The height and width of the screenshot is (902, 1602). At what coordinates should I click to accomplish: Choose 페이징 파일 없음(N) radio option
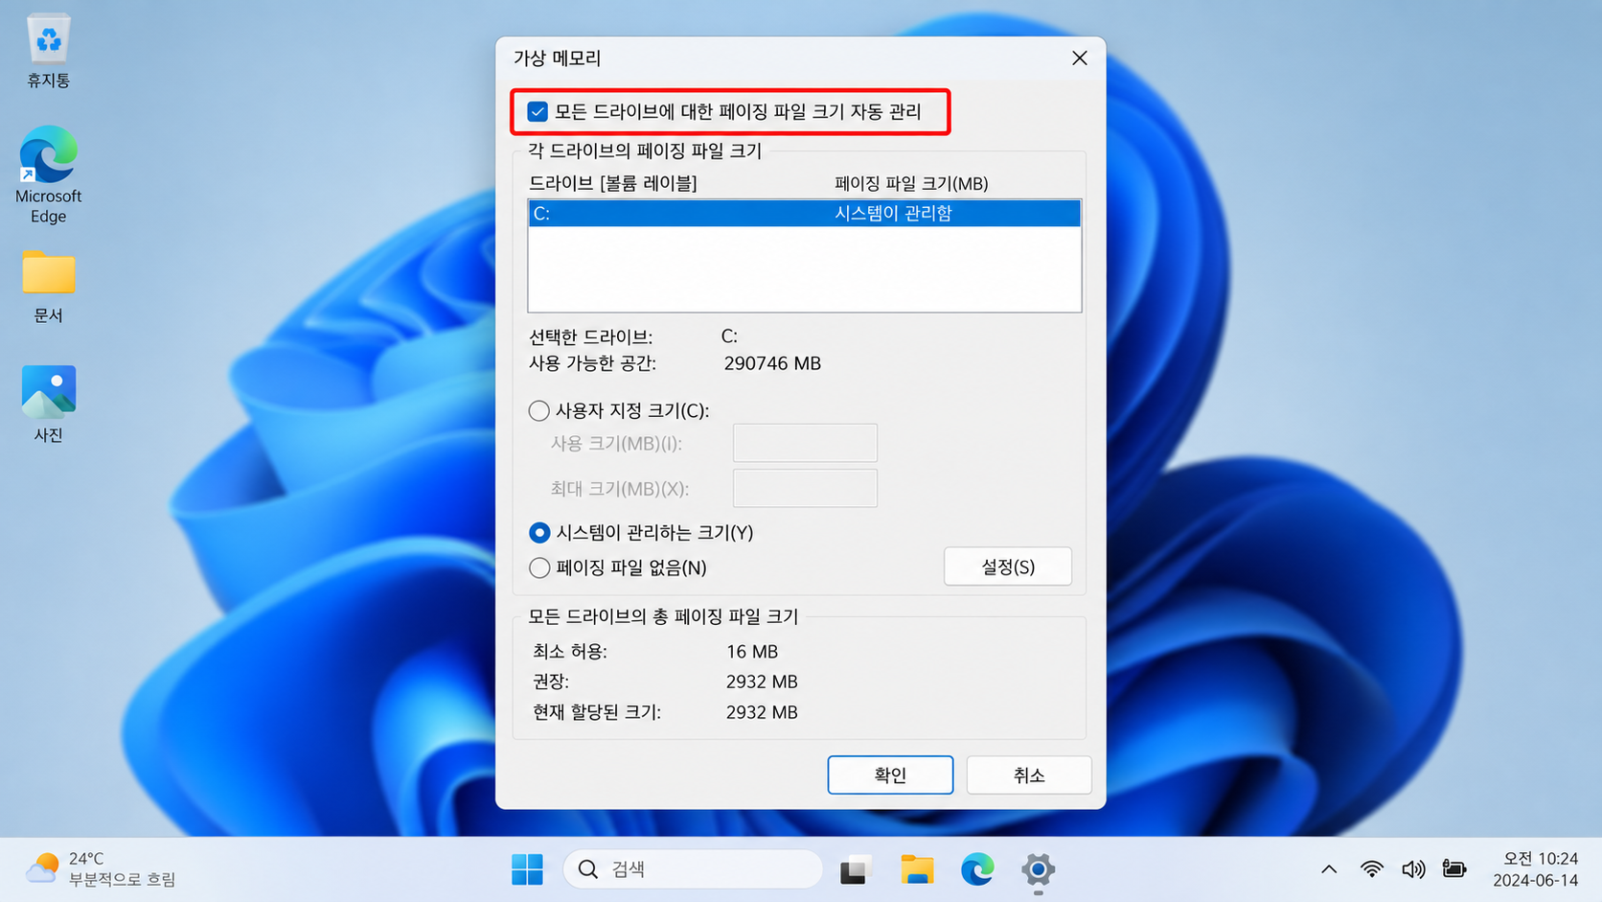click(539, 567)
